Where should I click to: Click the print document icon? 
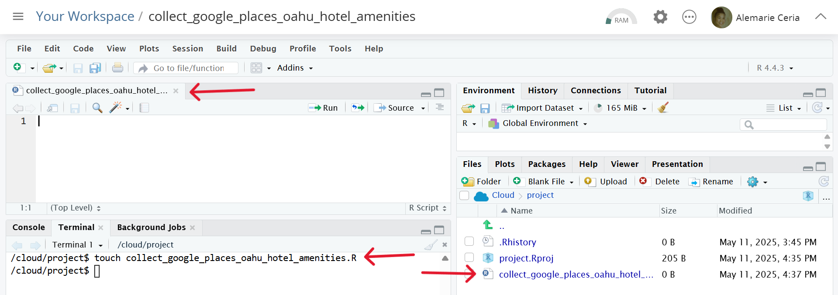pos(117,68)
